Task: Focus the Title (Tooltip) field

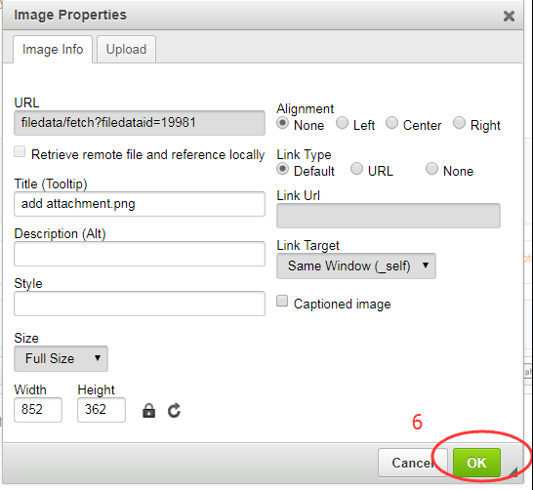Action: point(140,204)
